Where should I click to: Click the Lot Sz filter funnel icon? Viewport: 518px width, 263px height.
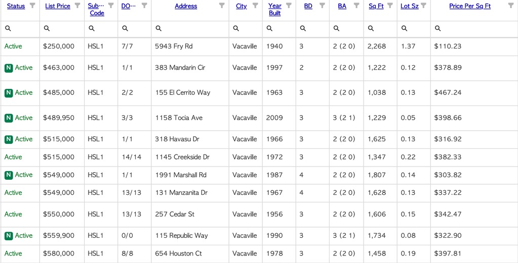point(423,5)
